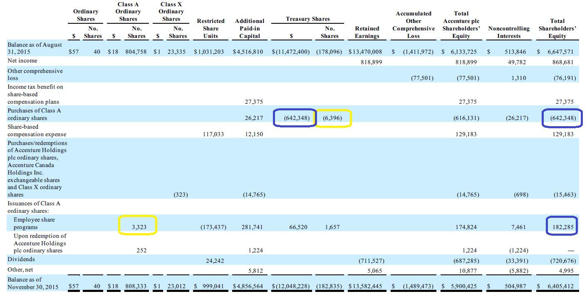587x294 pixels.
Task: Select the closing treasury amount $(12,048,228)
Action: pyautogui.click(x=291, y=287)
